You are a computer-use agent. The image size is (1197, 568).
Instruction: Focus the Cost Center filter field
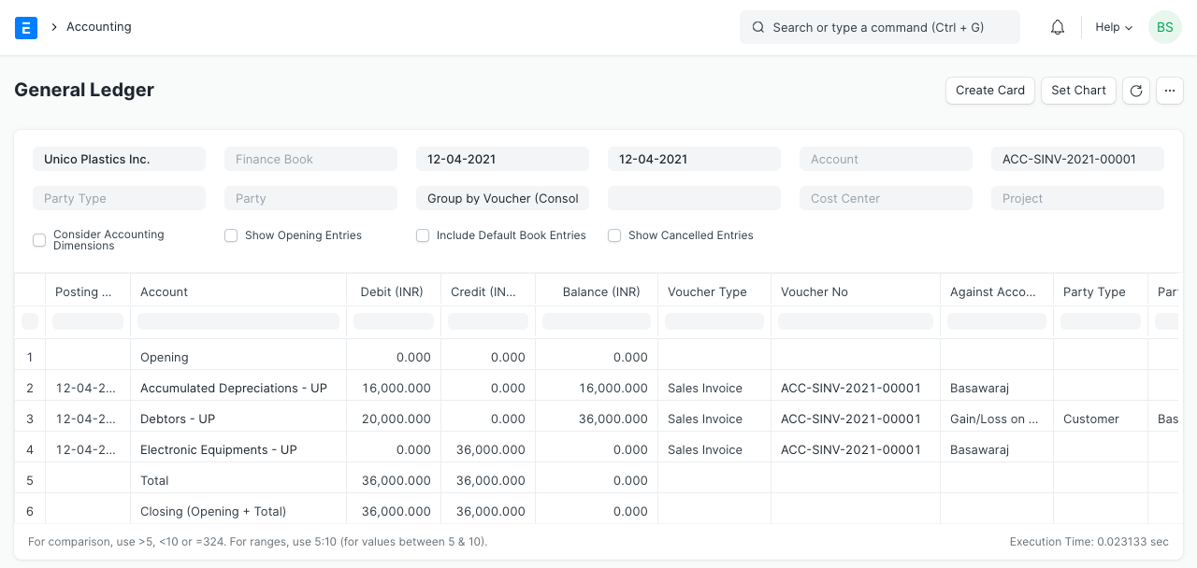(886, 198)
